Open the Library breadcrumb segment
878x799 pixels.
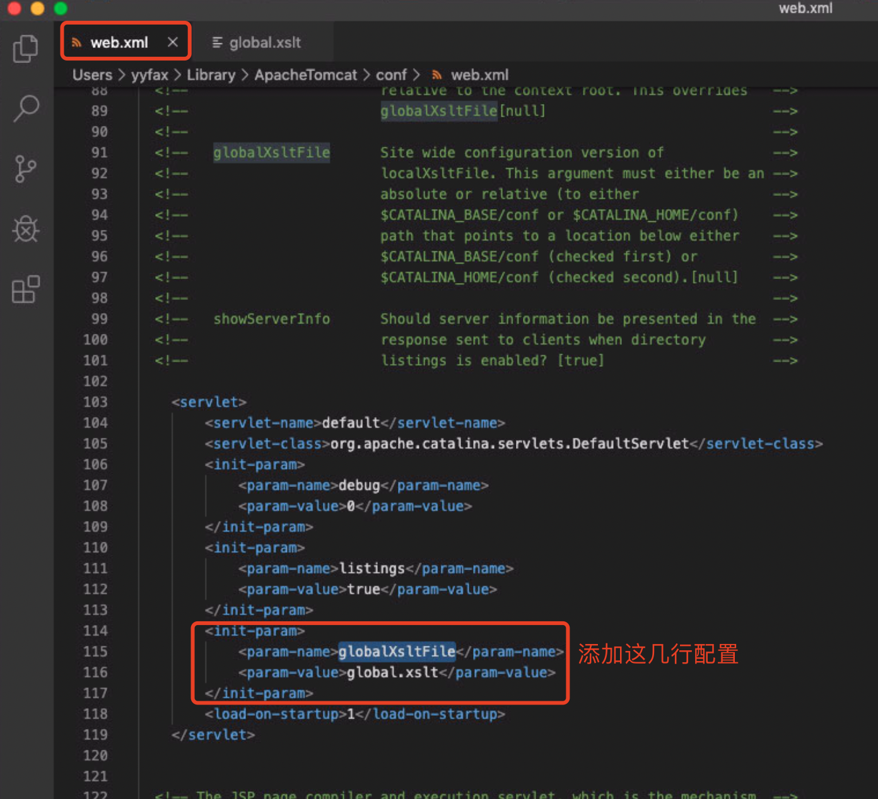pos(211,75)
